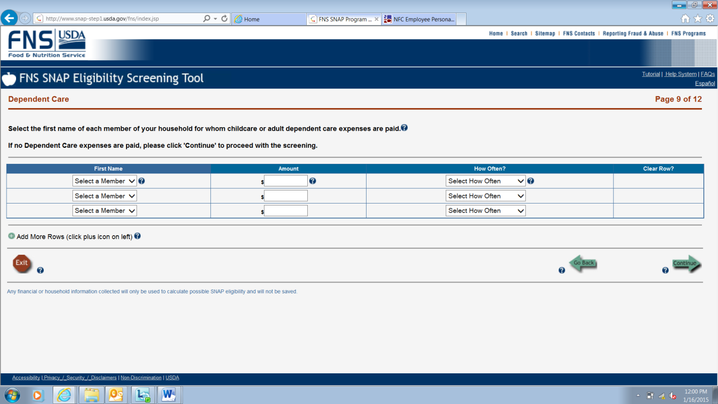Viewport: 718px width, 404px height.
Task: Open the Help System link
Action: (680, 74)
